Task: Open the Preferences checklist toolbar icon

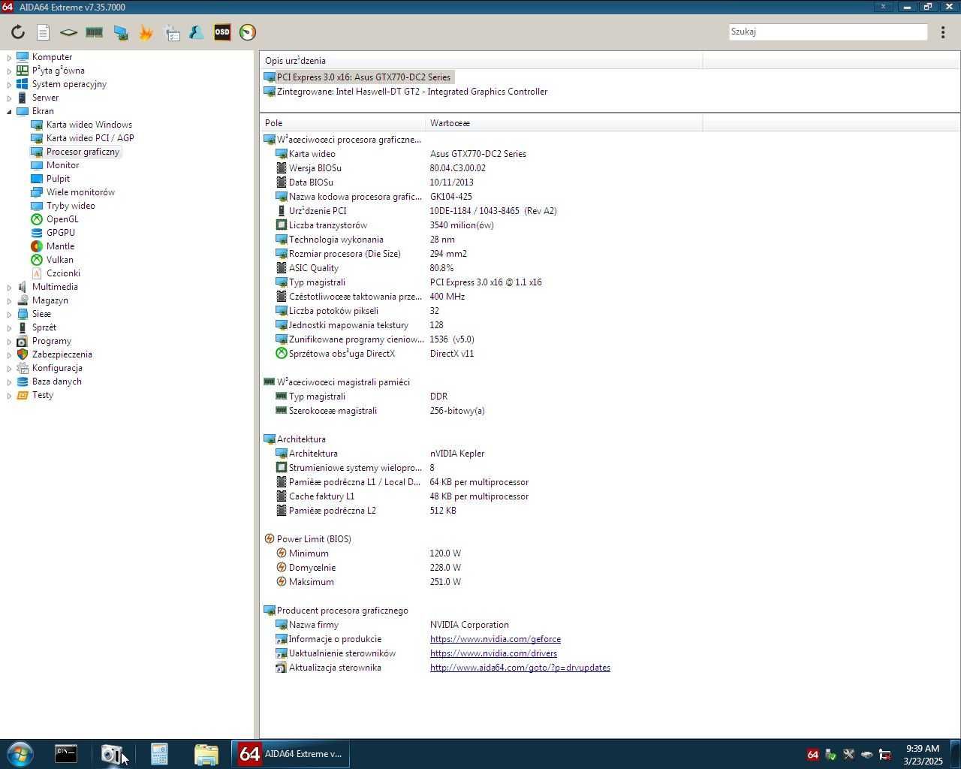Action: coord(171,32)
